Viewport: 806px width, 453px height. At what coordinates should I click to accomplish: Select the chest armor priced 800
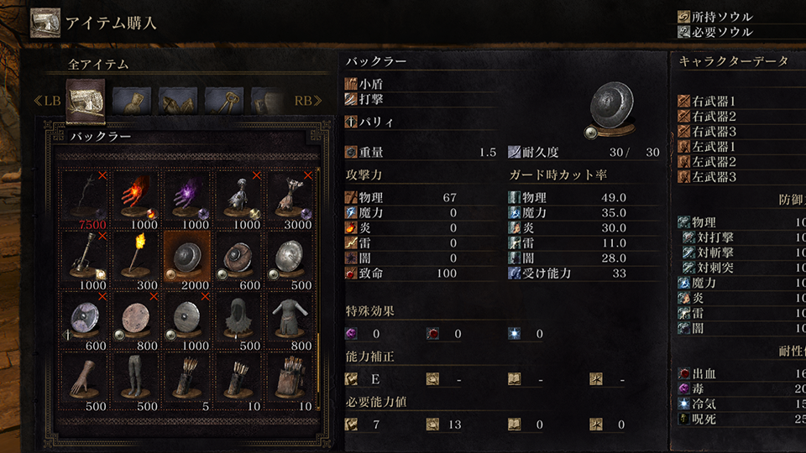pos(290,321)
